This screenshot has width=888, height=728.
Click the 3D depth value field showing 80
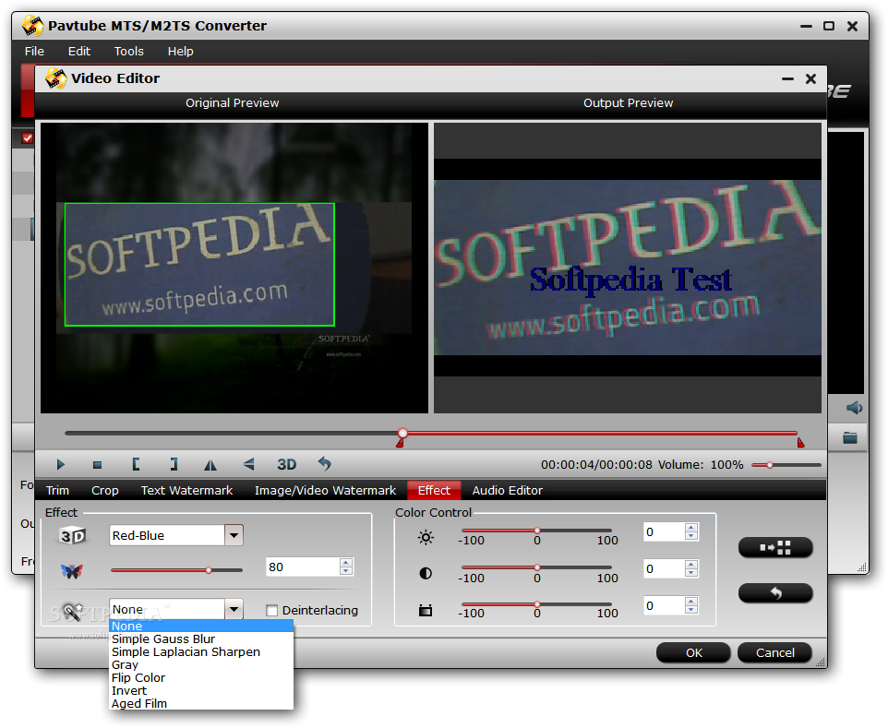tap(303, 567)
